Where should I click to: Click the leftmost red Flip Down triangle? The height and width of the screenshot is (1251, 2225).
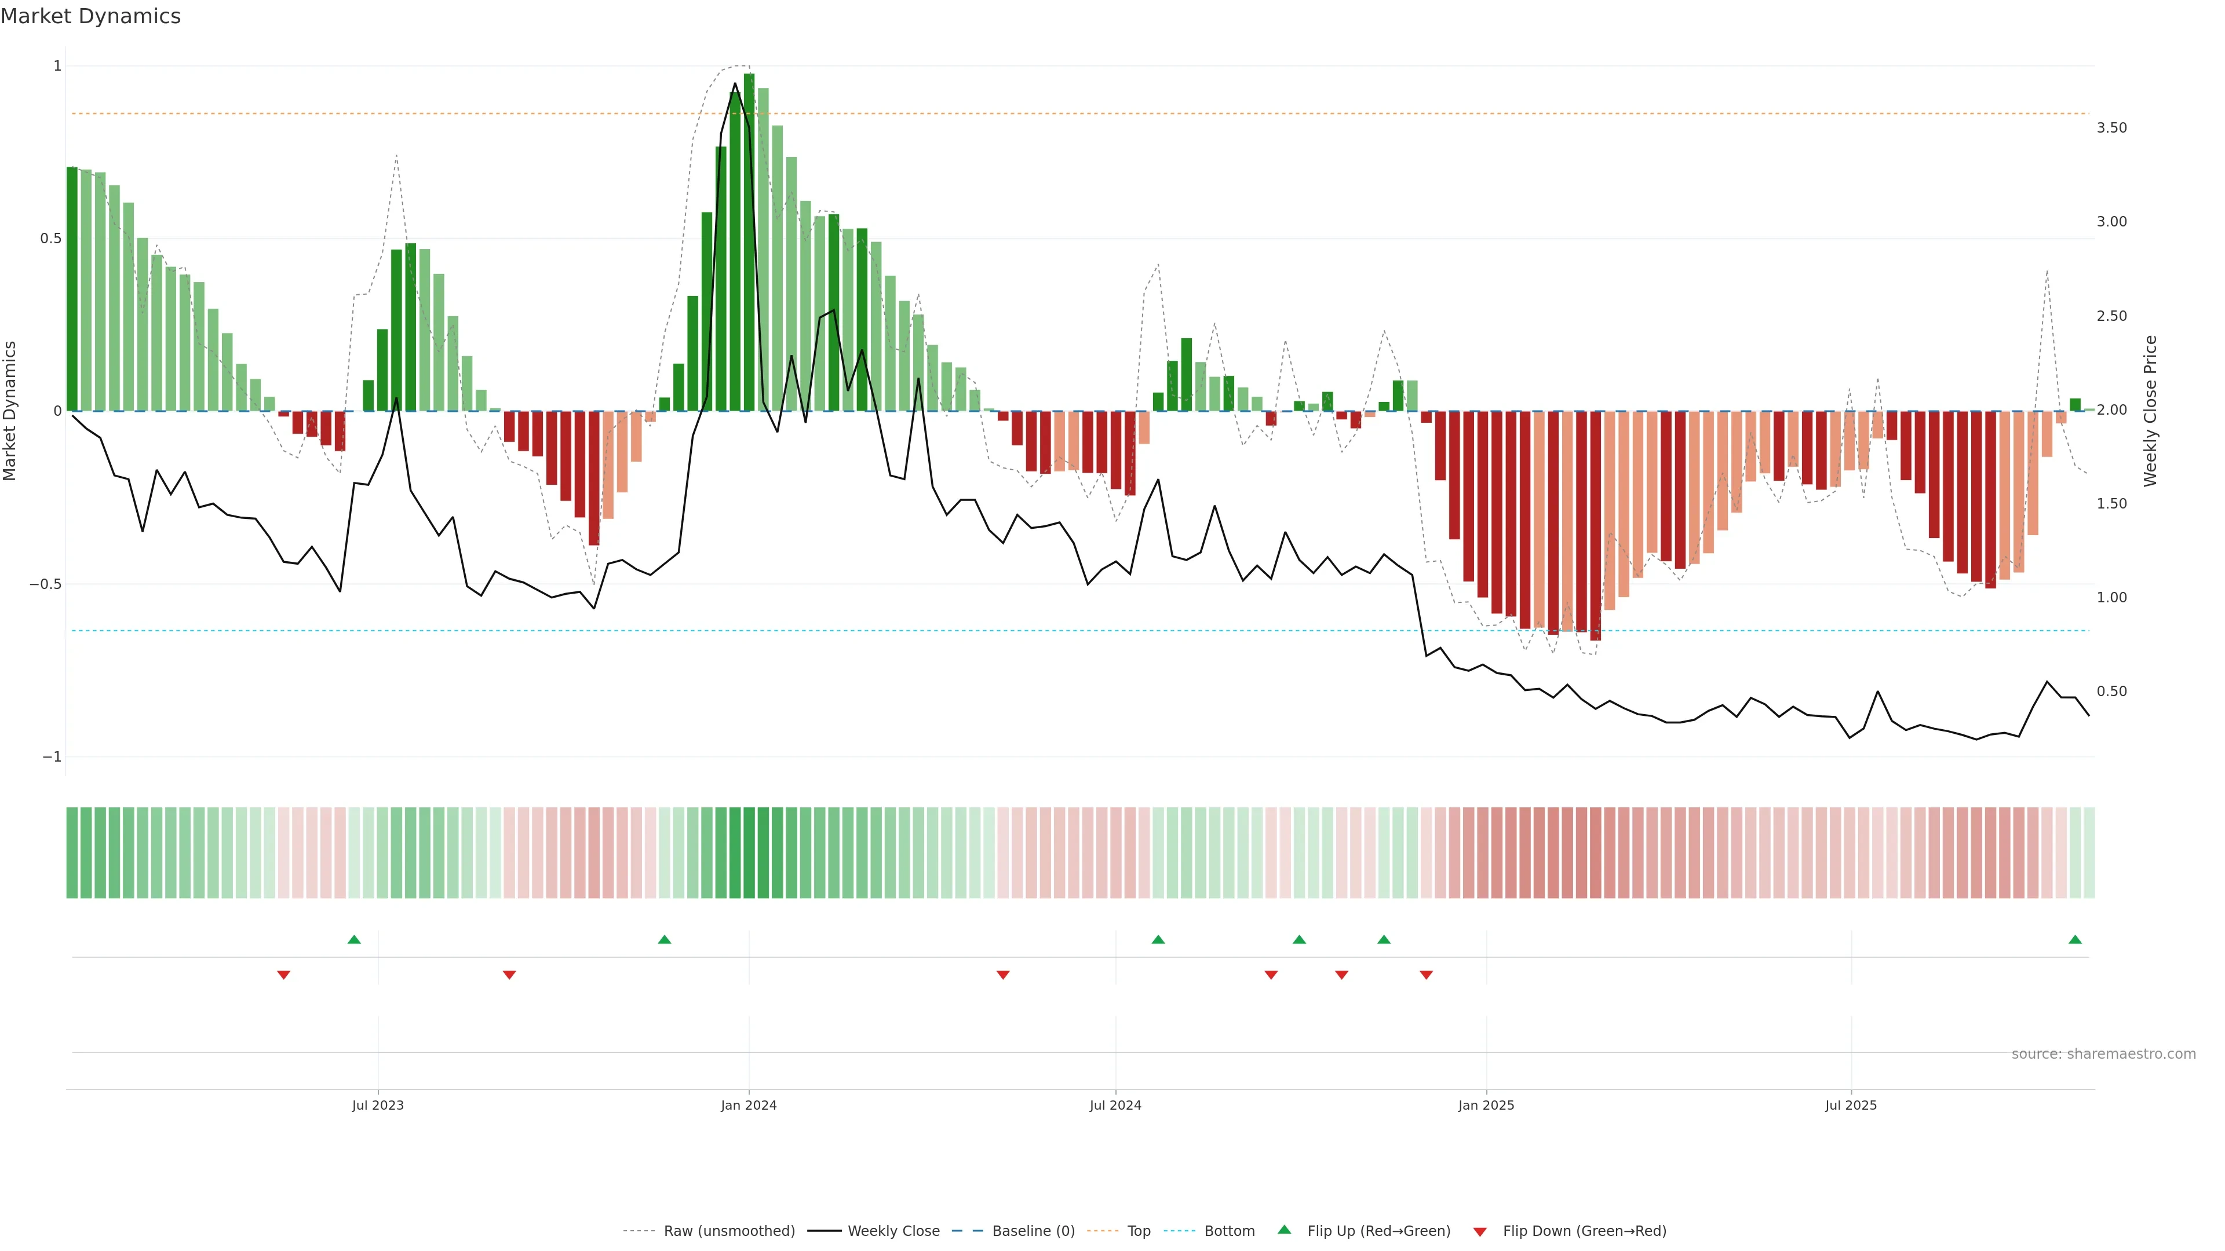click(x=283, y=975)
